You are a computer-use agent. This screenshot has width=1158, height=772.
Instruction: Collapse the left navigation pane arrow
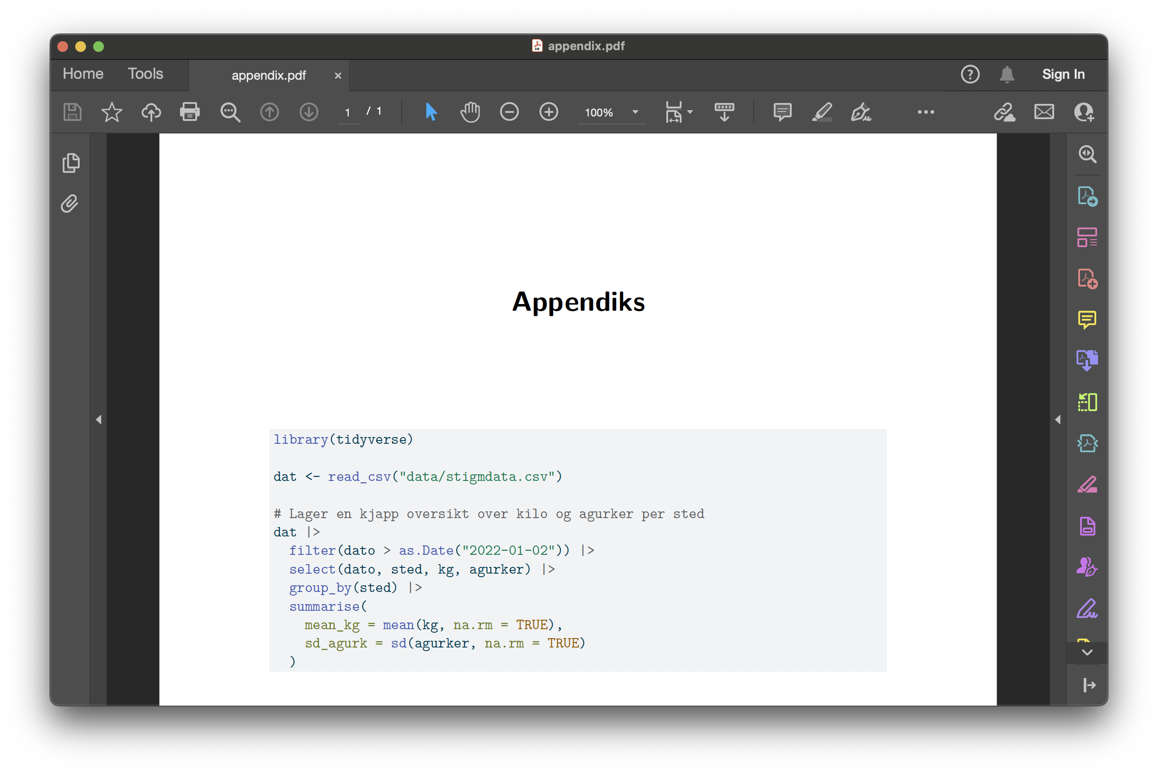[99, 420]
